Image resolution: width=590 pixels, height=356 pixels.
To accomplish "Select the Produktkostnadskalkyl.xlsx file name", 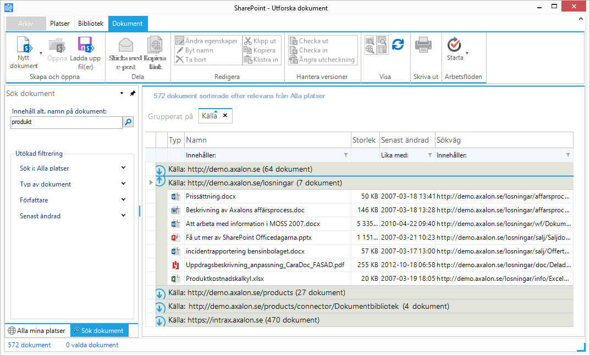I will tap(225, 279).
